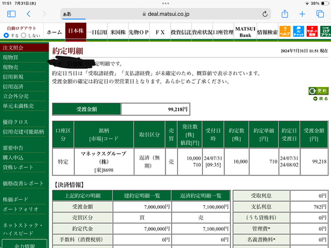The width and height of the screenshot is (331, 248).
Task: Select auto logout しない radio button
Action: pyautogui.click(x=24, y=36)
